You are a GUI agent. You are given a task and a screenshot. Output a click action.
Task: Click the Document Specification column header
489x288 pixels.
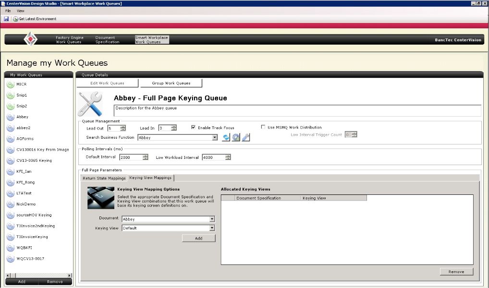click(267, 198)
